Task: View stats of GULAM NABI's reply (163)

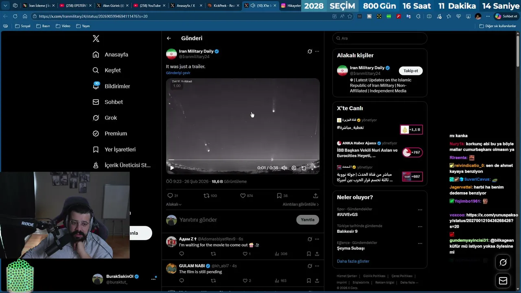Action: click(x=281, y=280)
